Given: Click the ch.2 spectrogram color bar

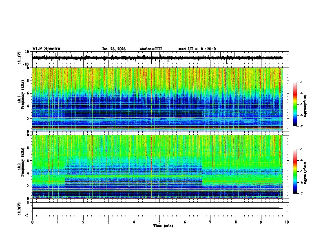Looking at the screenshot, I should (295, 171).
